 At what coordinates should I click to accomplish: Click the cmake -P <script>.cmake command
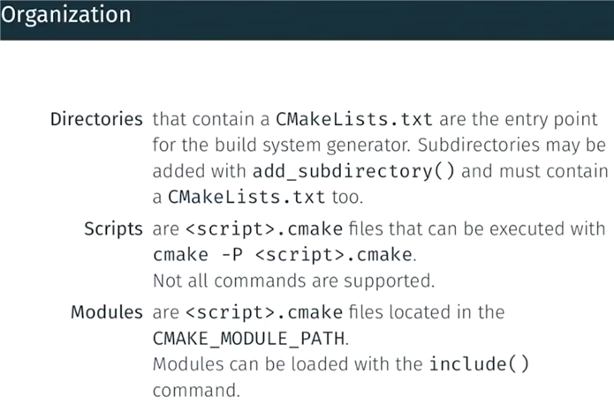[x=283, y=255]
